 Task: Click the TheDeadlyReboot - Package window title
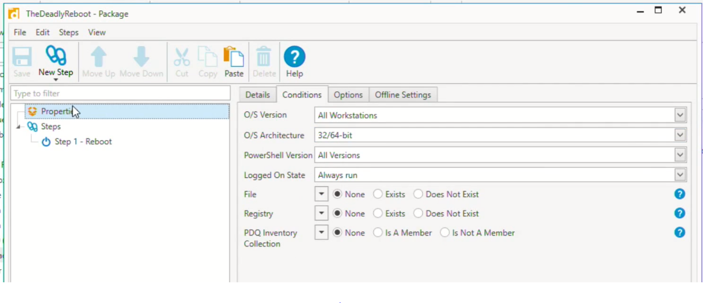coord(77,14)
